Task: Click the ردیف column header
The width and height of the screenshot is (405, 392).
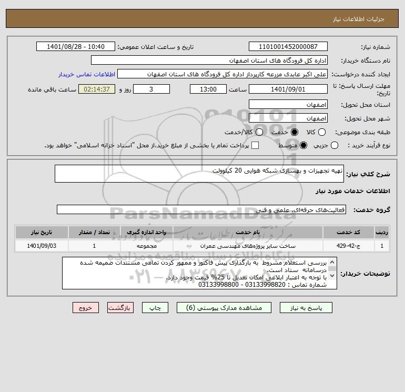Action: (382, 232)
